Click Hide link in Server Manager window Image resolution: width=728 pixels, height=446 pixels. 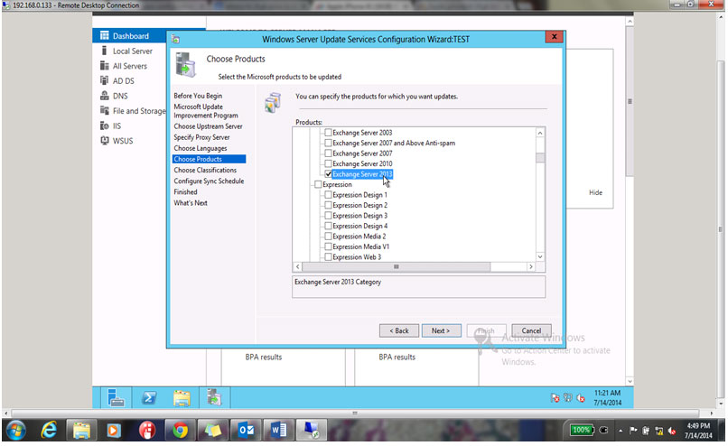tap(595, 192)
